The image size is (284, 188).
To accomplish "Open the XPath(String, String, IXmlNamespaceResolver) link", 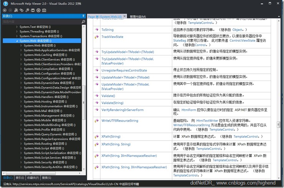I will pos(134,167).
